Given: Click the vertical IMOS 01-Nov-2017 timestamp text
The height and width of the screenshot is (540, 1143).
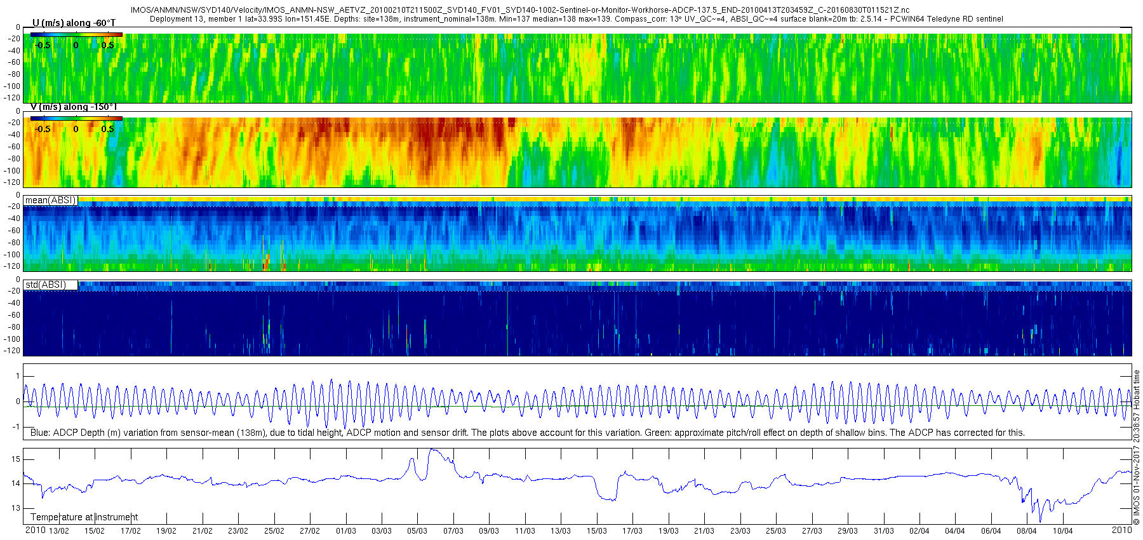Looking at the screenshot, I should [x=1137, y=448].
